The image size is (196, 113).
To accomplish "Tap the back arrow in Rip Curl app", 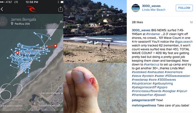I will pyautogui.click(x=2, y=9).
